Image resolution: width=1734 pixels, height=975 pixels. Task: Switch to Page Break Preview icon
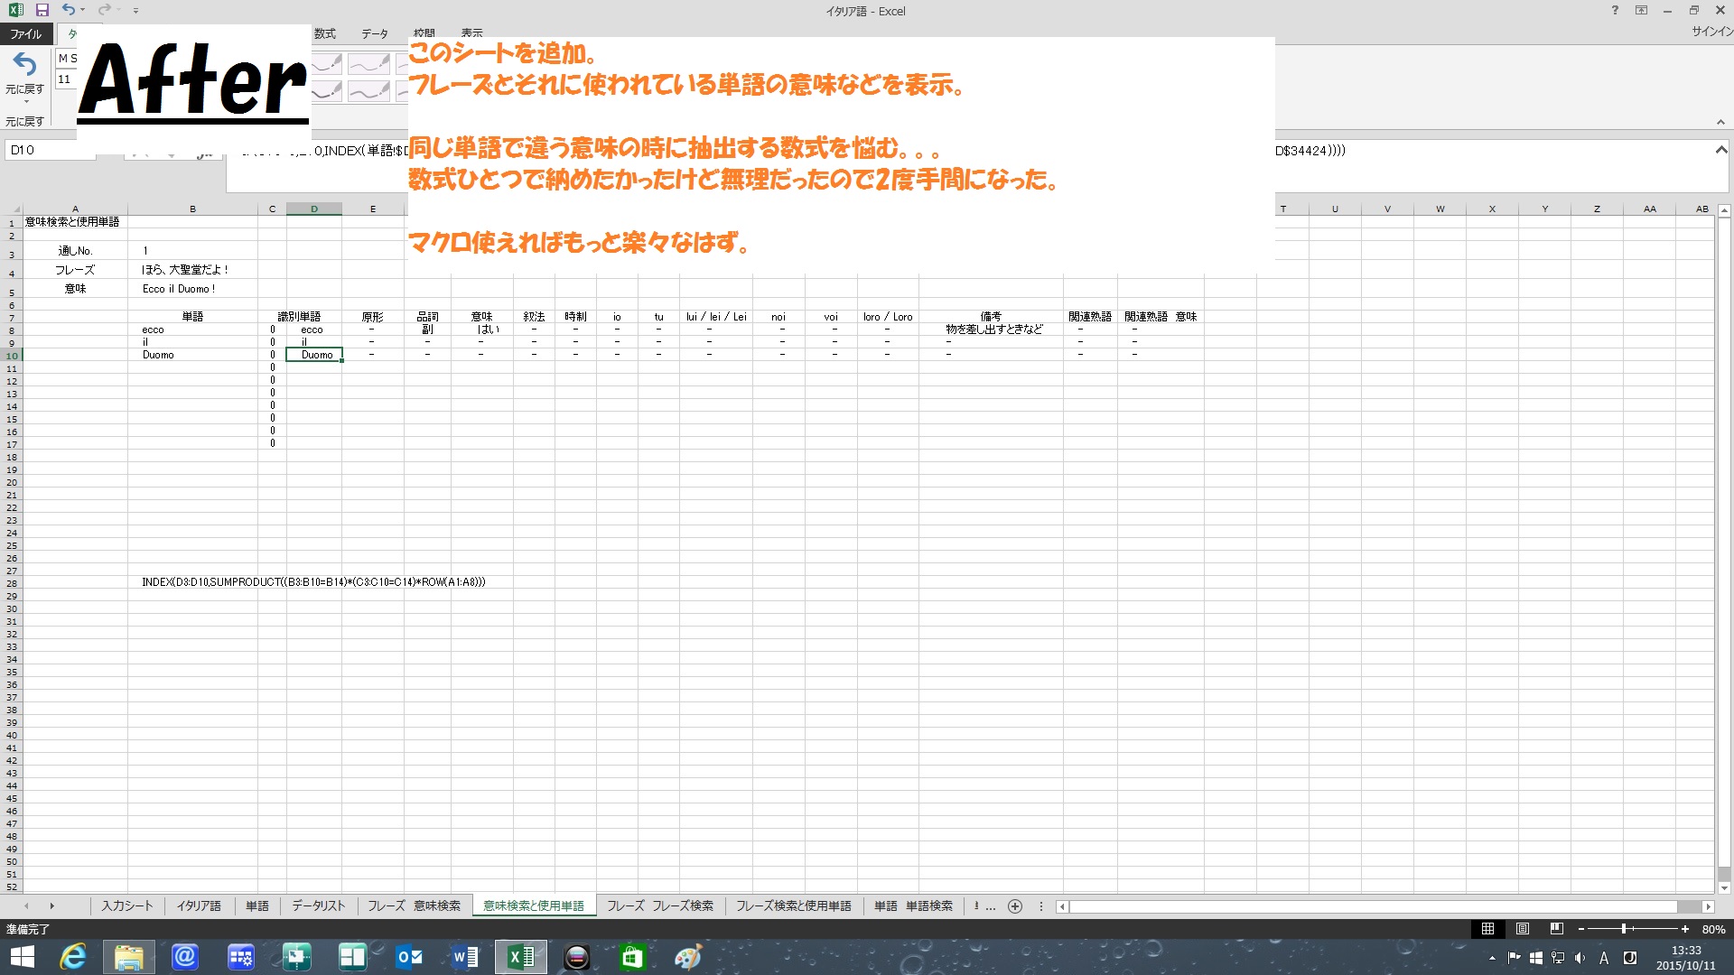[x=1556, y=929]
